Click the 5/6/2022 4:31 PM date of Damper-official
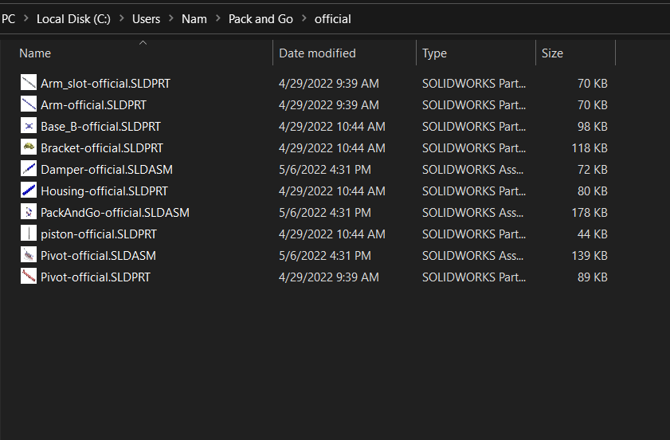Image resolution: width=670 pixels, height=440 pixels. click(325, 169)
